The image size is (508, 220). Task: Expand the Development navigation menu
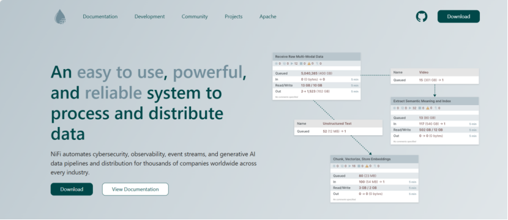pos(150,16)
